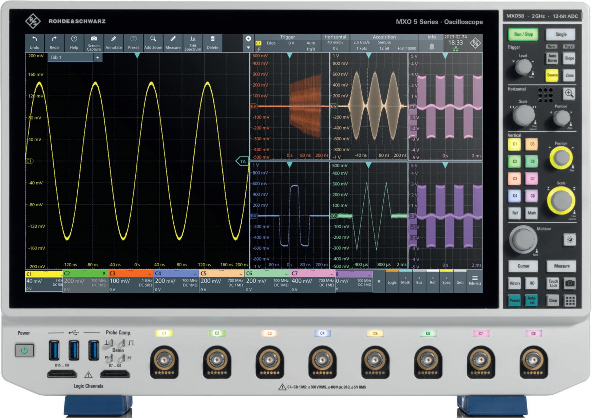Add a Math signal from the on-screen signal bar

405,281
